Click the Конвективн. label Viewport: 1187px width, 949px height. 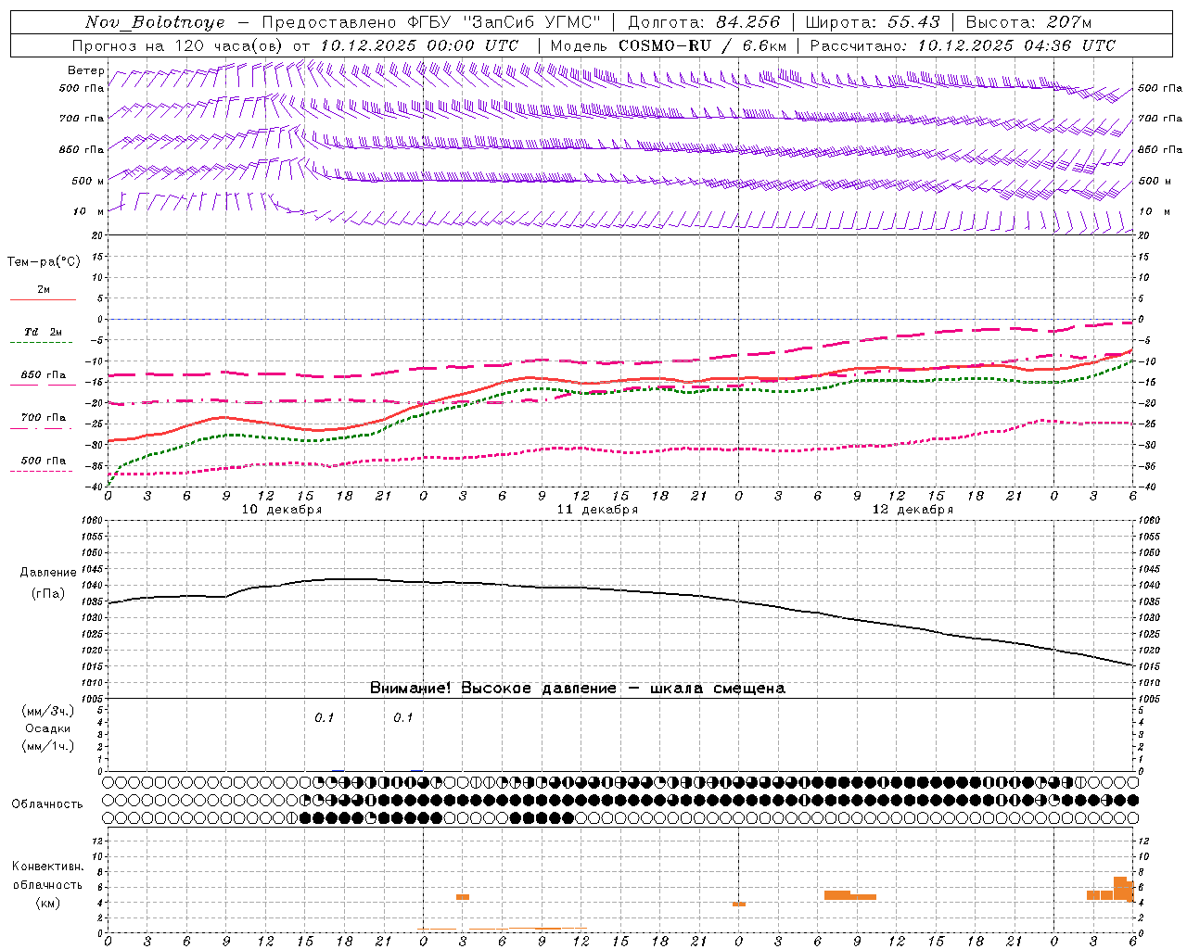[48, 867]
